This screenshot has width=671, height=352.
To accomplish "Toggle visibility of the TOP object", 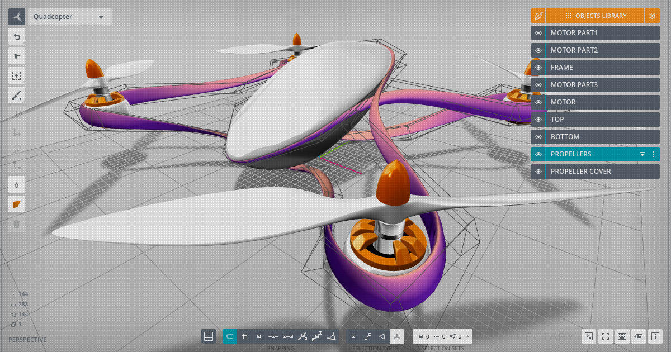I will tap(538, 120).
